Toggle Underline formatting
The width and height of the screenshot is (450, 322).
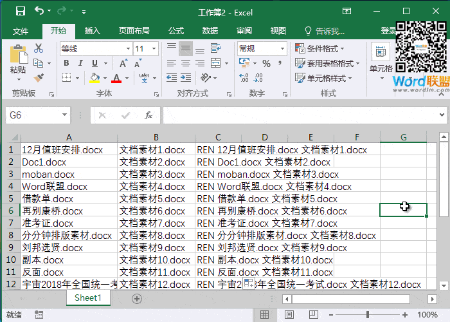(94, 63)
